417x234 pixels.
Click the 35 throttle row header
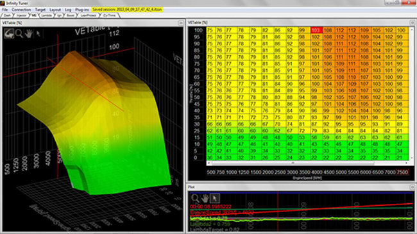pos(197,117)
